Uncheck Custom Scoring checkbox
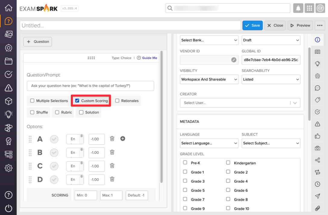Image resolution: width=328 pixels, height=215 pixels. pos(77,101)
